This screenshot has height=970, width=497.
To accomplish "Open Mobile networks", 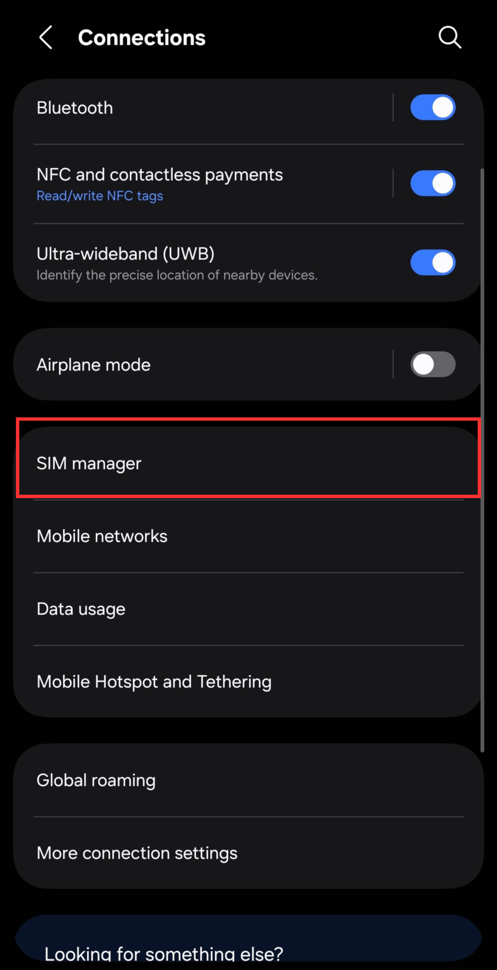I will point(248,536).
